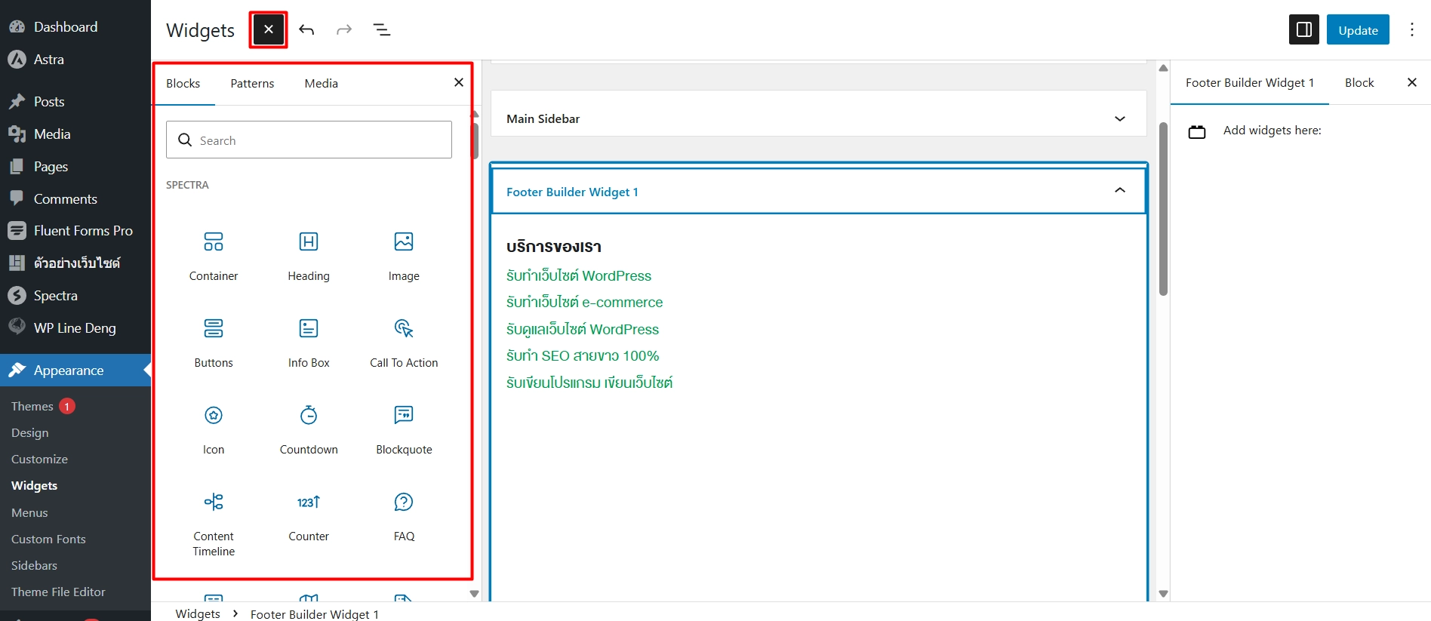Open WP Line Deng menu
Viewport: 1431px width, 621px height.
tap(75, 328)
